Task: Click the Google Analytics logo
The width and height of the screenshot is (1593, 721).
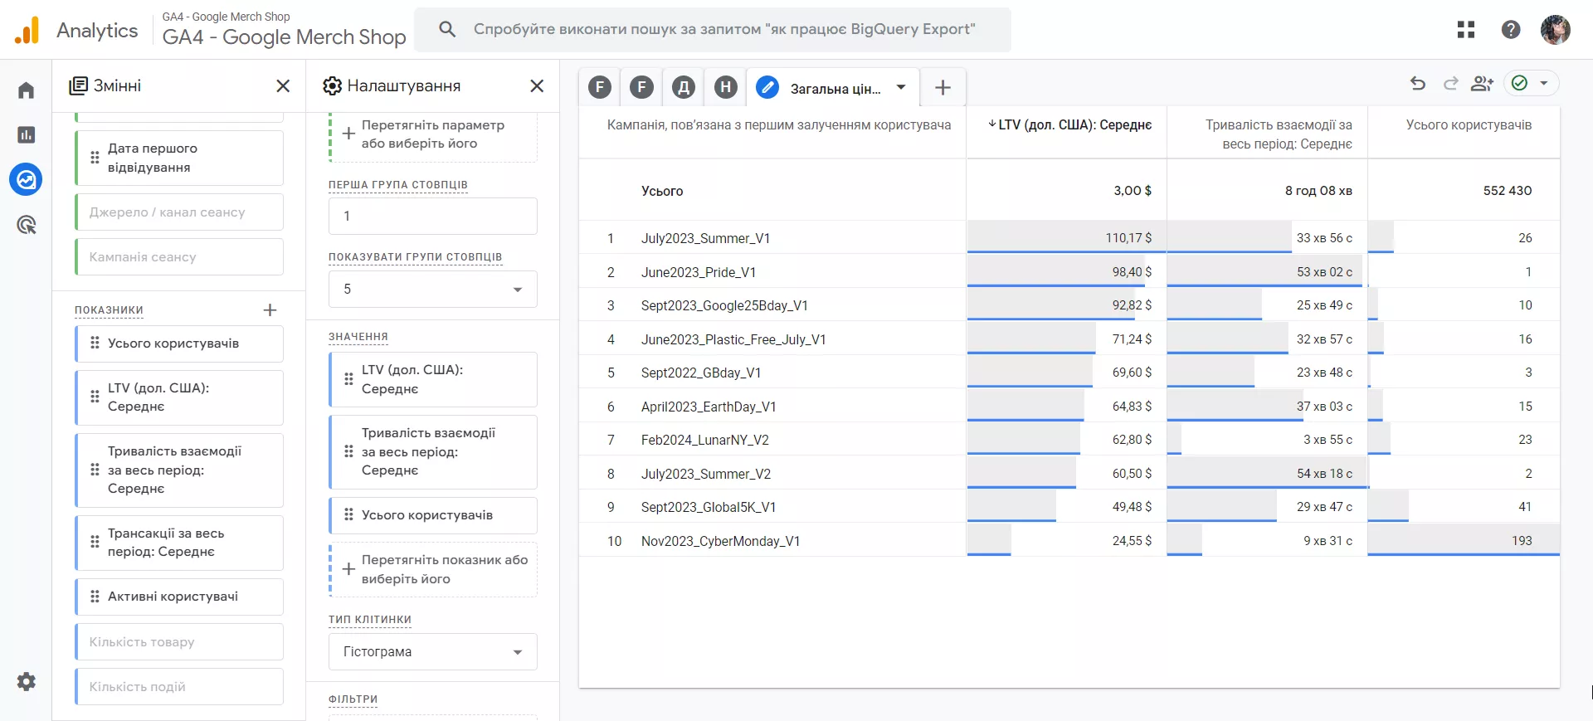Action: [x=27, y=30]
